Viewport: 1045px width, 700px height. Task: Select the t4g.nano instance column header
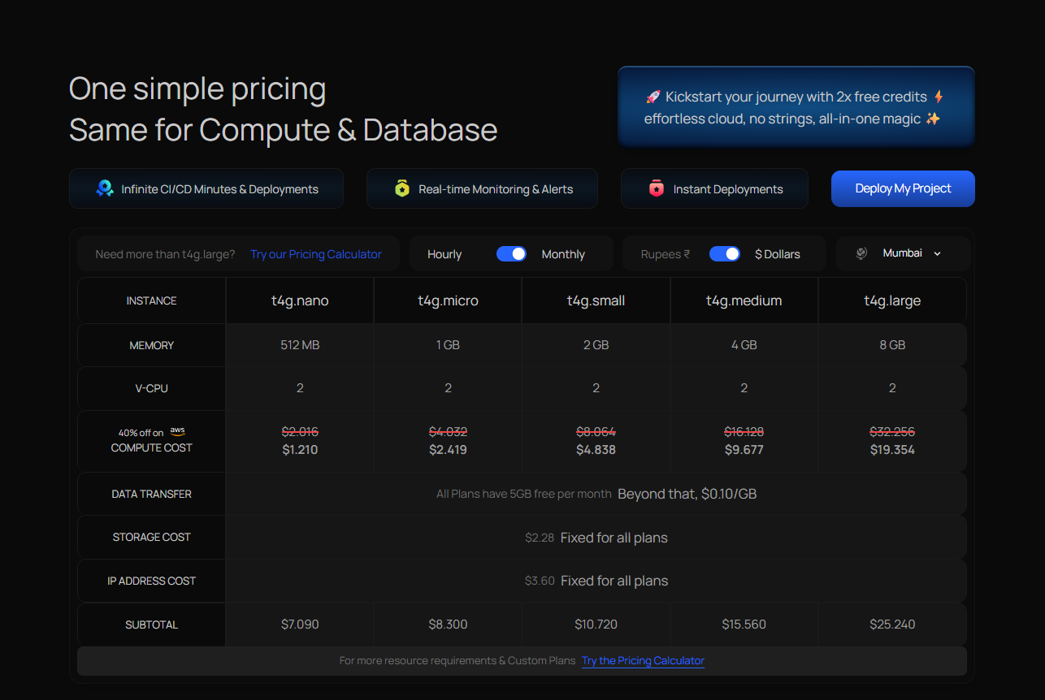tap(300, 300)
